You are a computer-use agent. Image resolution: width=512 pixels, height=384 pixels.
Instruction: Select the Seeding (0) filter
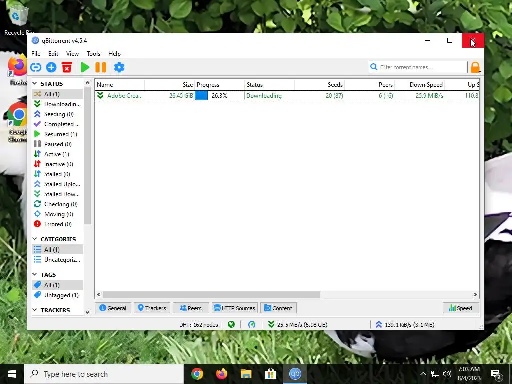tap(58, 114)
